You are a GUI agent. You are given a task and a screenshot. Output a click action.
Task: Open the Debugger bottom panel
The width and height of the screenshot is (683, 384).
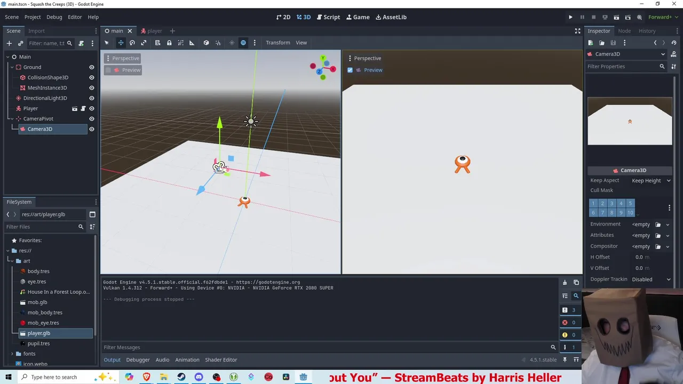click(138, 360)
